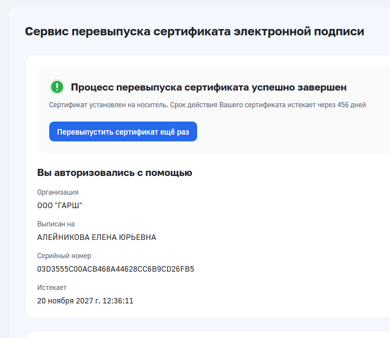The image size is (390, 338).
Task: Select the name АЛЕЙНИКОВА ЕЛЕНА ЮРЬЕВНА
Action: 97,237
